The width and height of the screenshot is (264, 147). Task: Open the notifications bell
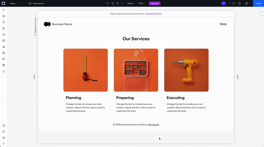click(x=240, y=3)
